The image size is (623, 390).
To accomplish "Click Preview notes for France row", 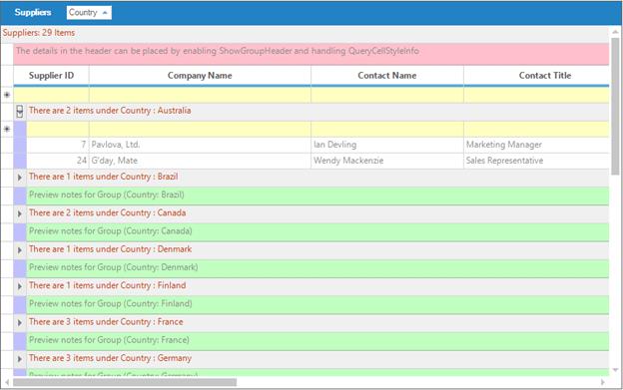I will [x=317, y=340].
